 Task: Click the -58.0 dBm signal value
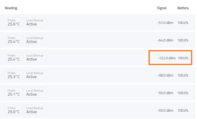(x=165, y=76)
